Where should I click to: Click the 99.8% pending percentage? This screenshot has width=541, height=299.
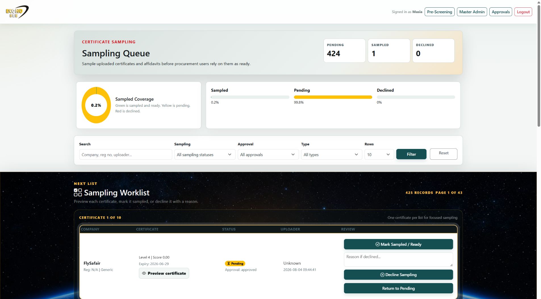pyautogui.click(x=299, y=102)
